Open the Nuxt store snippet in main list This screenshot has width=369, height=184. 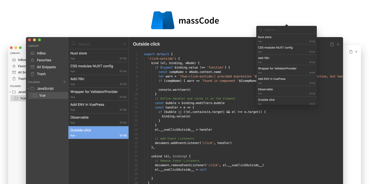[x=98, y=56]
